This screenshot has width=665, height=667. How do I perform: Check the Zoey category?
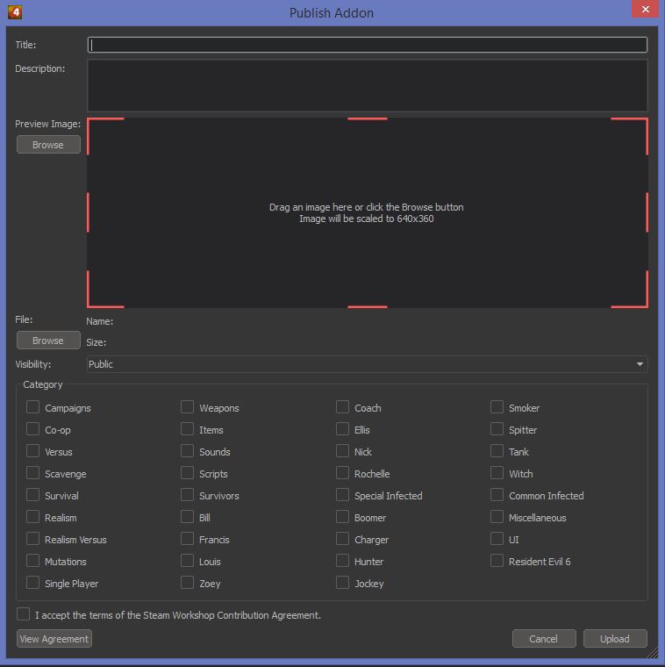187,583
